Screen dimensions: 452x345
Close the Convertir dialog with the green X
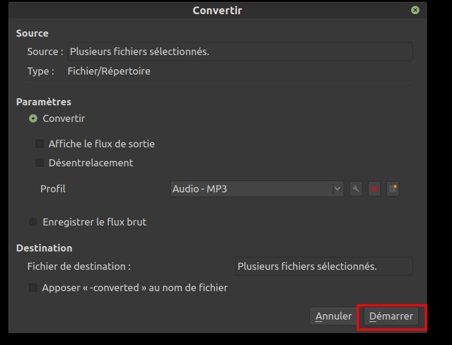(415, 10)
